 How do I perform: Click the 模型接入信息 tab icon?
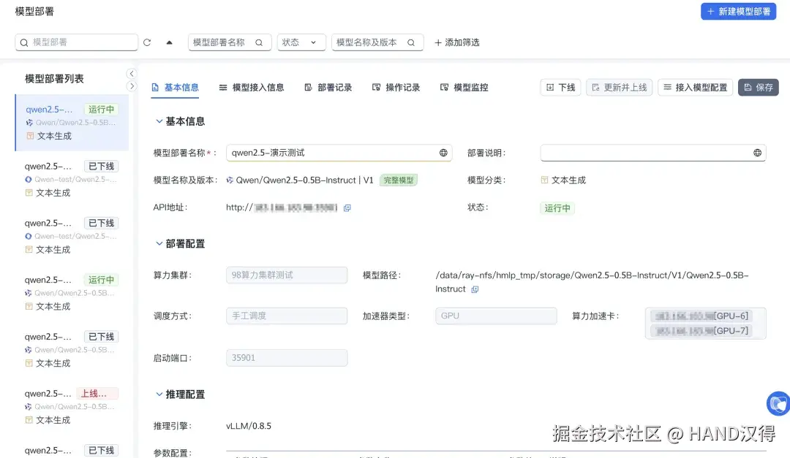tap(222, 87)
